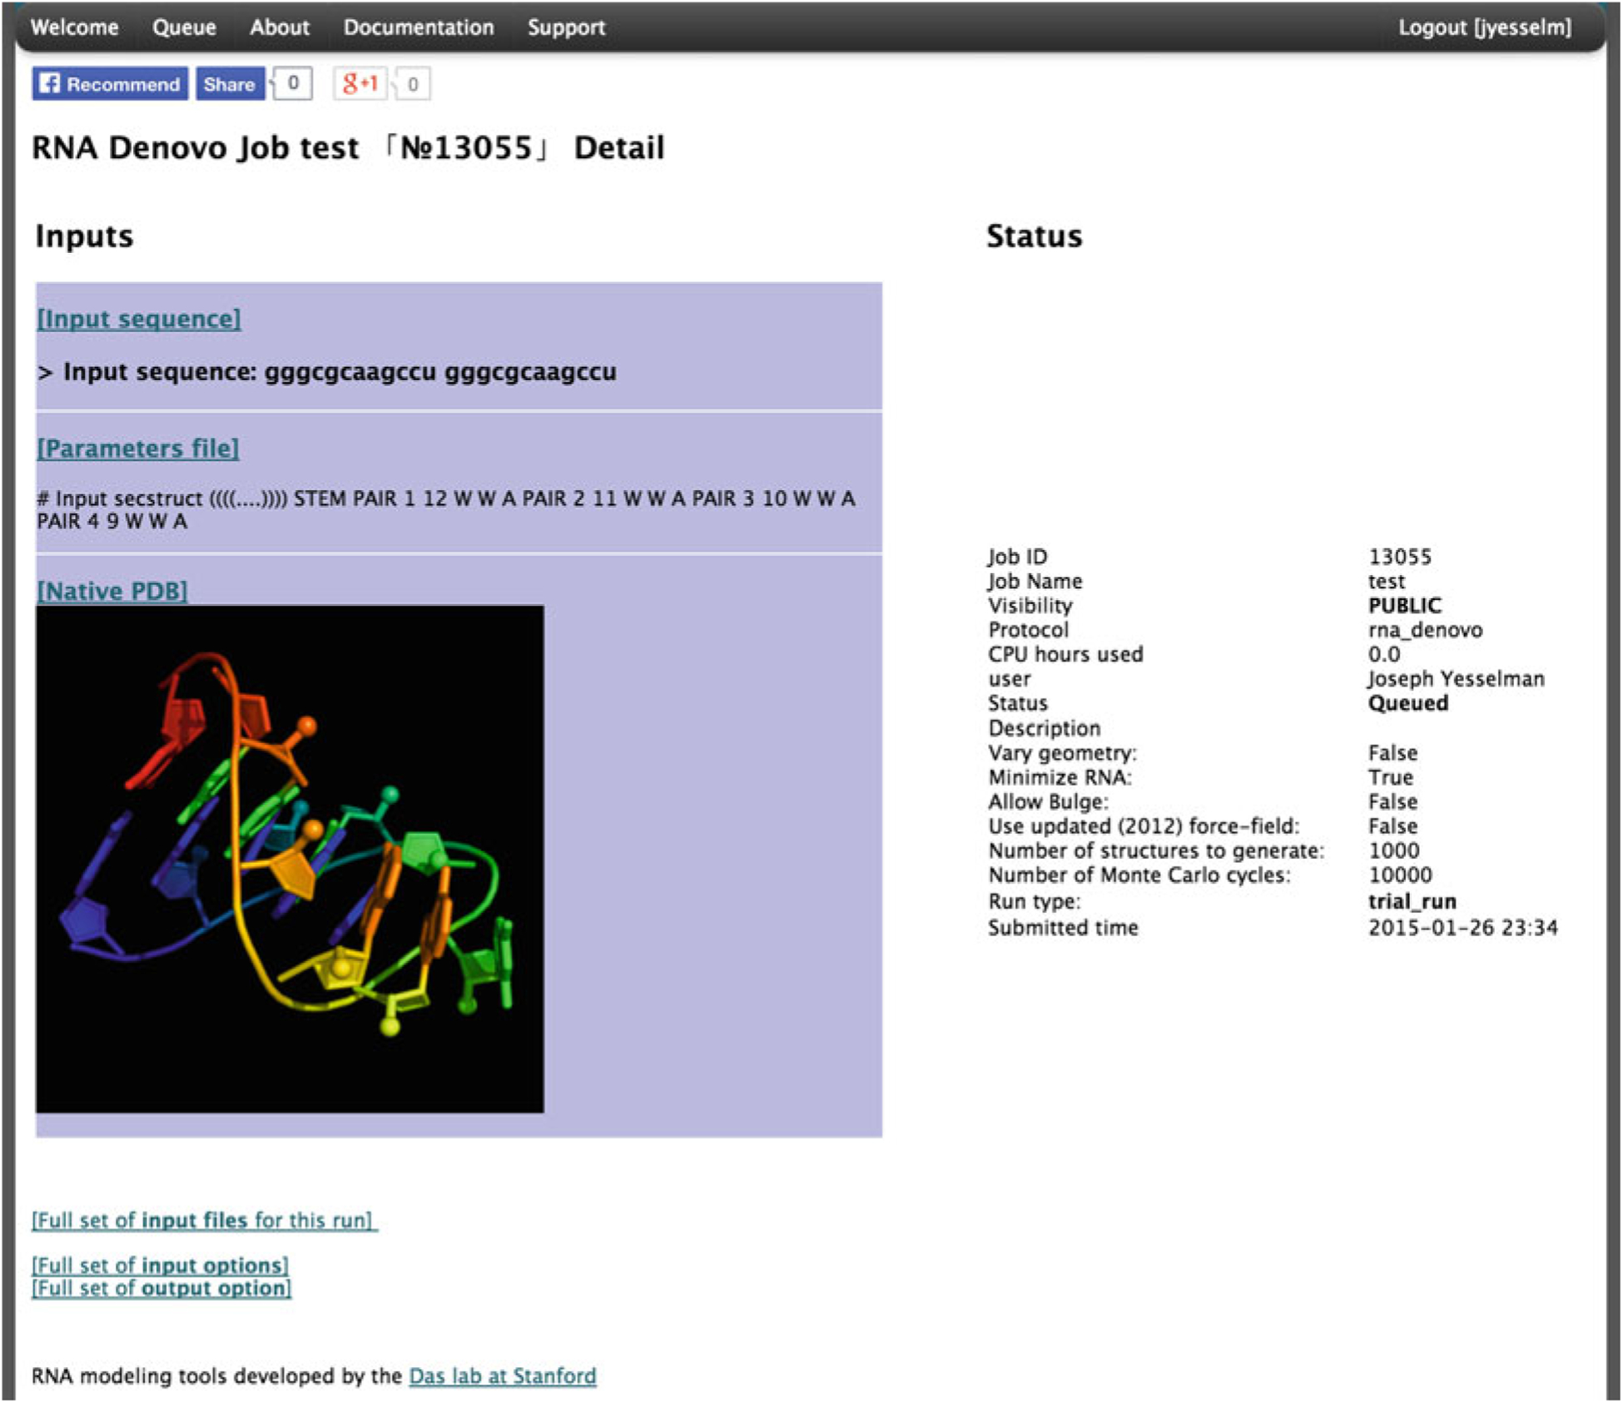Click Monte Carlo cycles value 10000
1623x1403 pixels.
pyautogui.click(x=1400, y=875)
